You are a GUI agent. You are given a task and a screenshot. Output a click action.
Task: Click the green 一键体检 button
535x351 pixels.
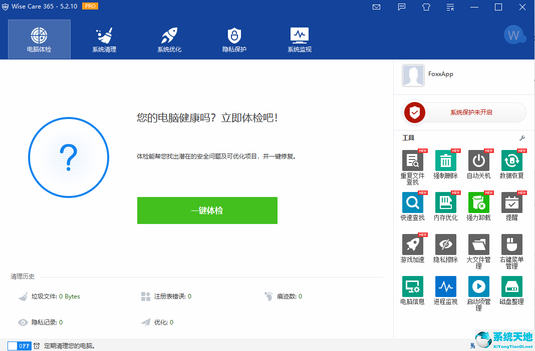[x=207, y=210]
